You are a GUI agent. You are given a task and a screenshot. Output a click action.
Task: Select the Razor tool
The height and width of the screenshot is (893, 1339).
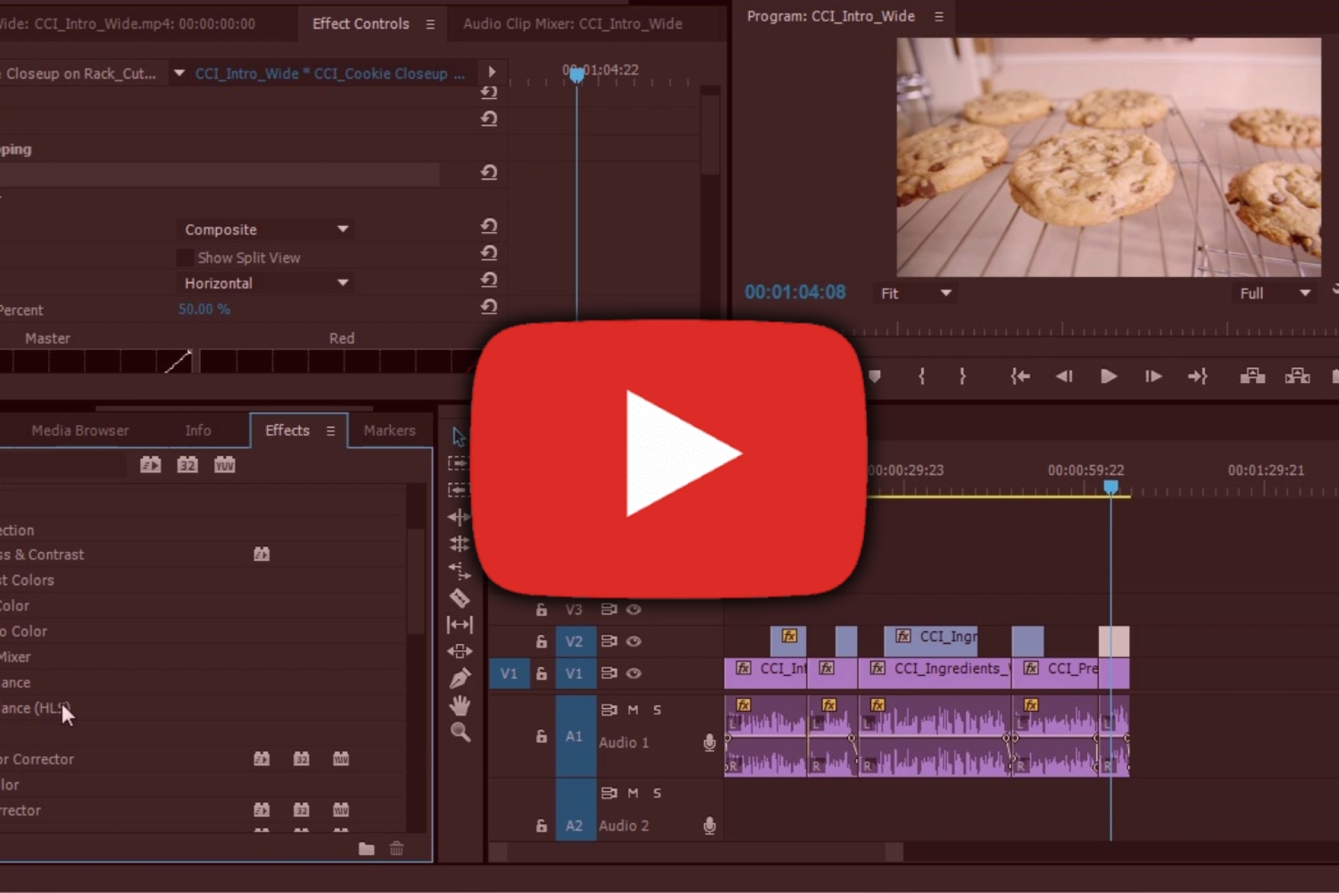[459, 598]
